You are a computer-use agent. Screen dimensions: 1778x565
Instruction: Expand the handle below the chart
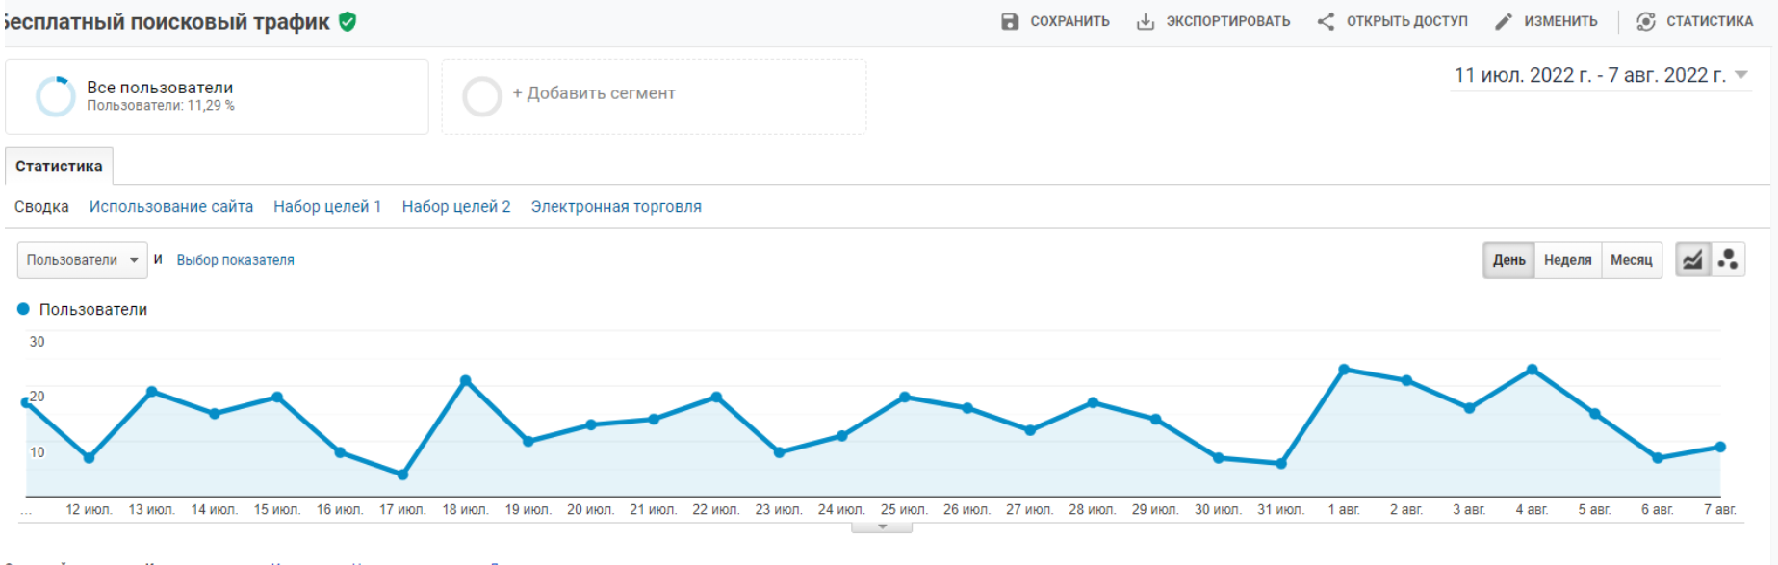882,526
